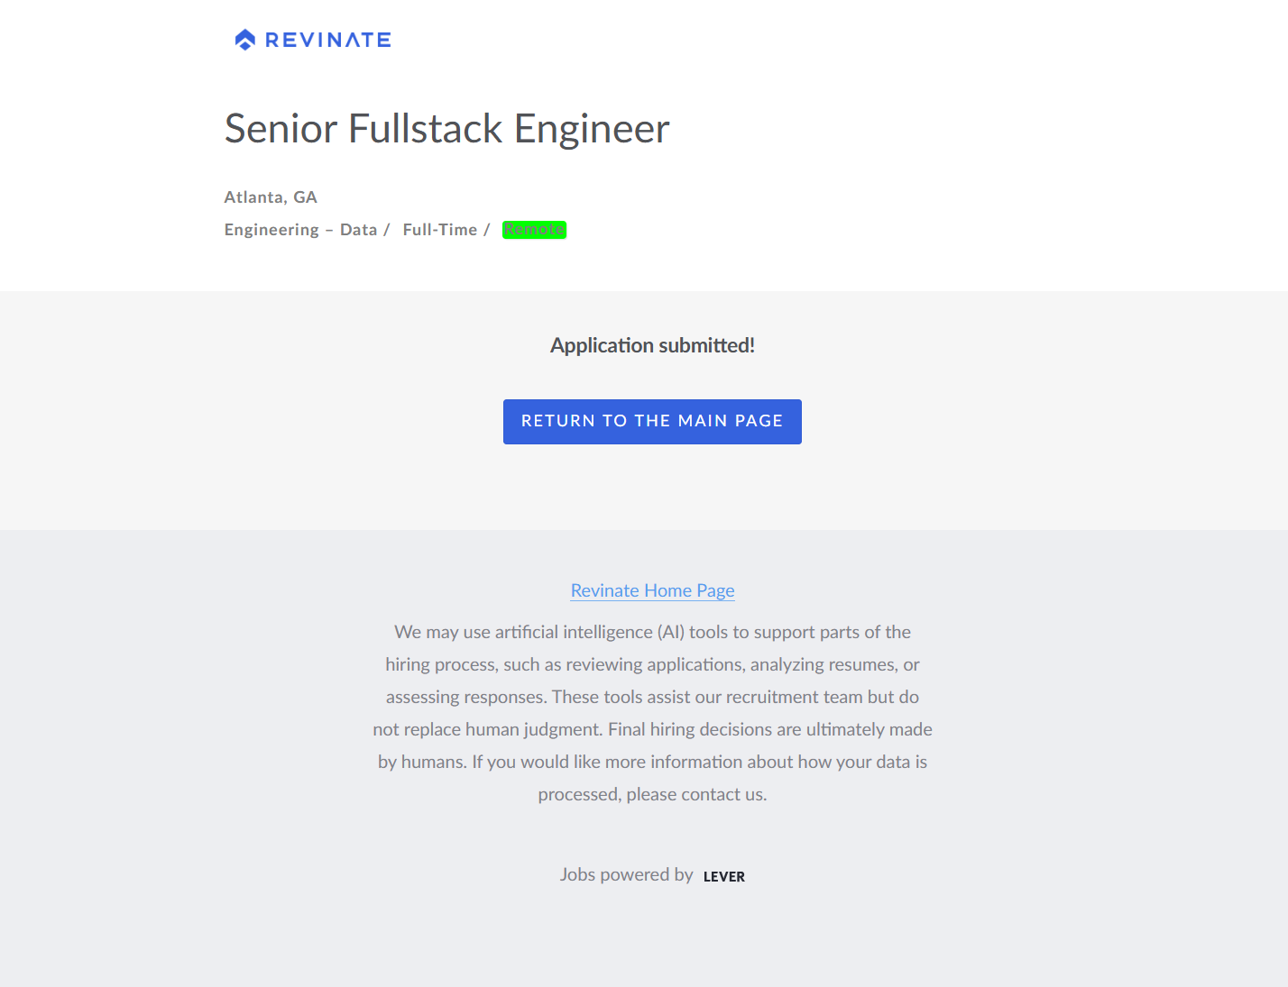1288x987 pixels.
Task: Click the Jobs powered by text
Action: click(x=626, y=874)
